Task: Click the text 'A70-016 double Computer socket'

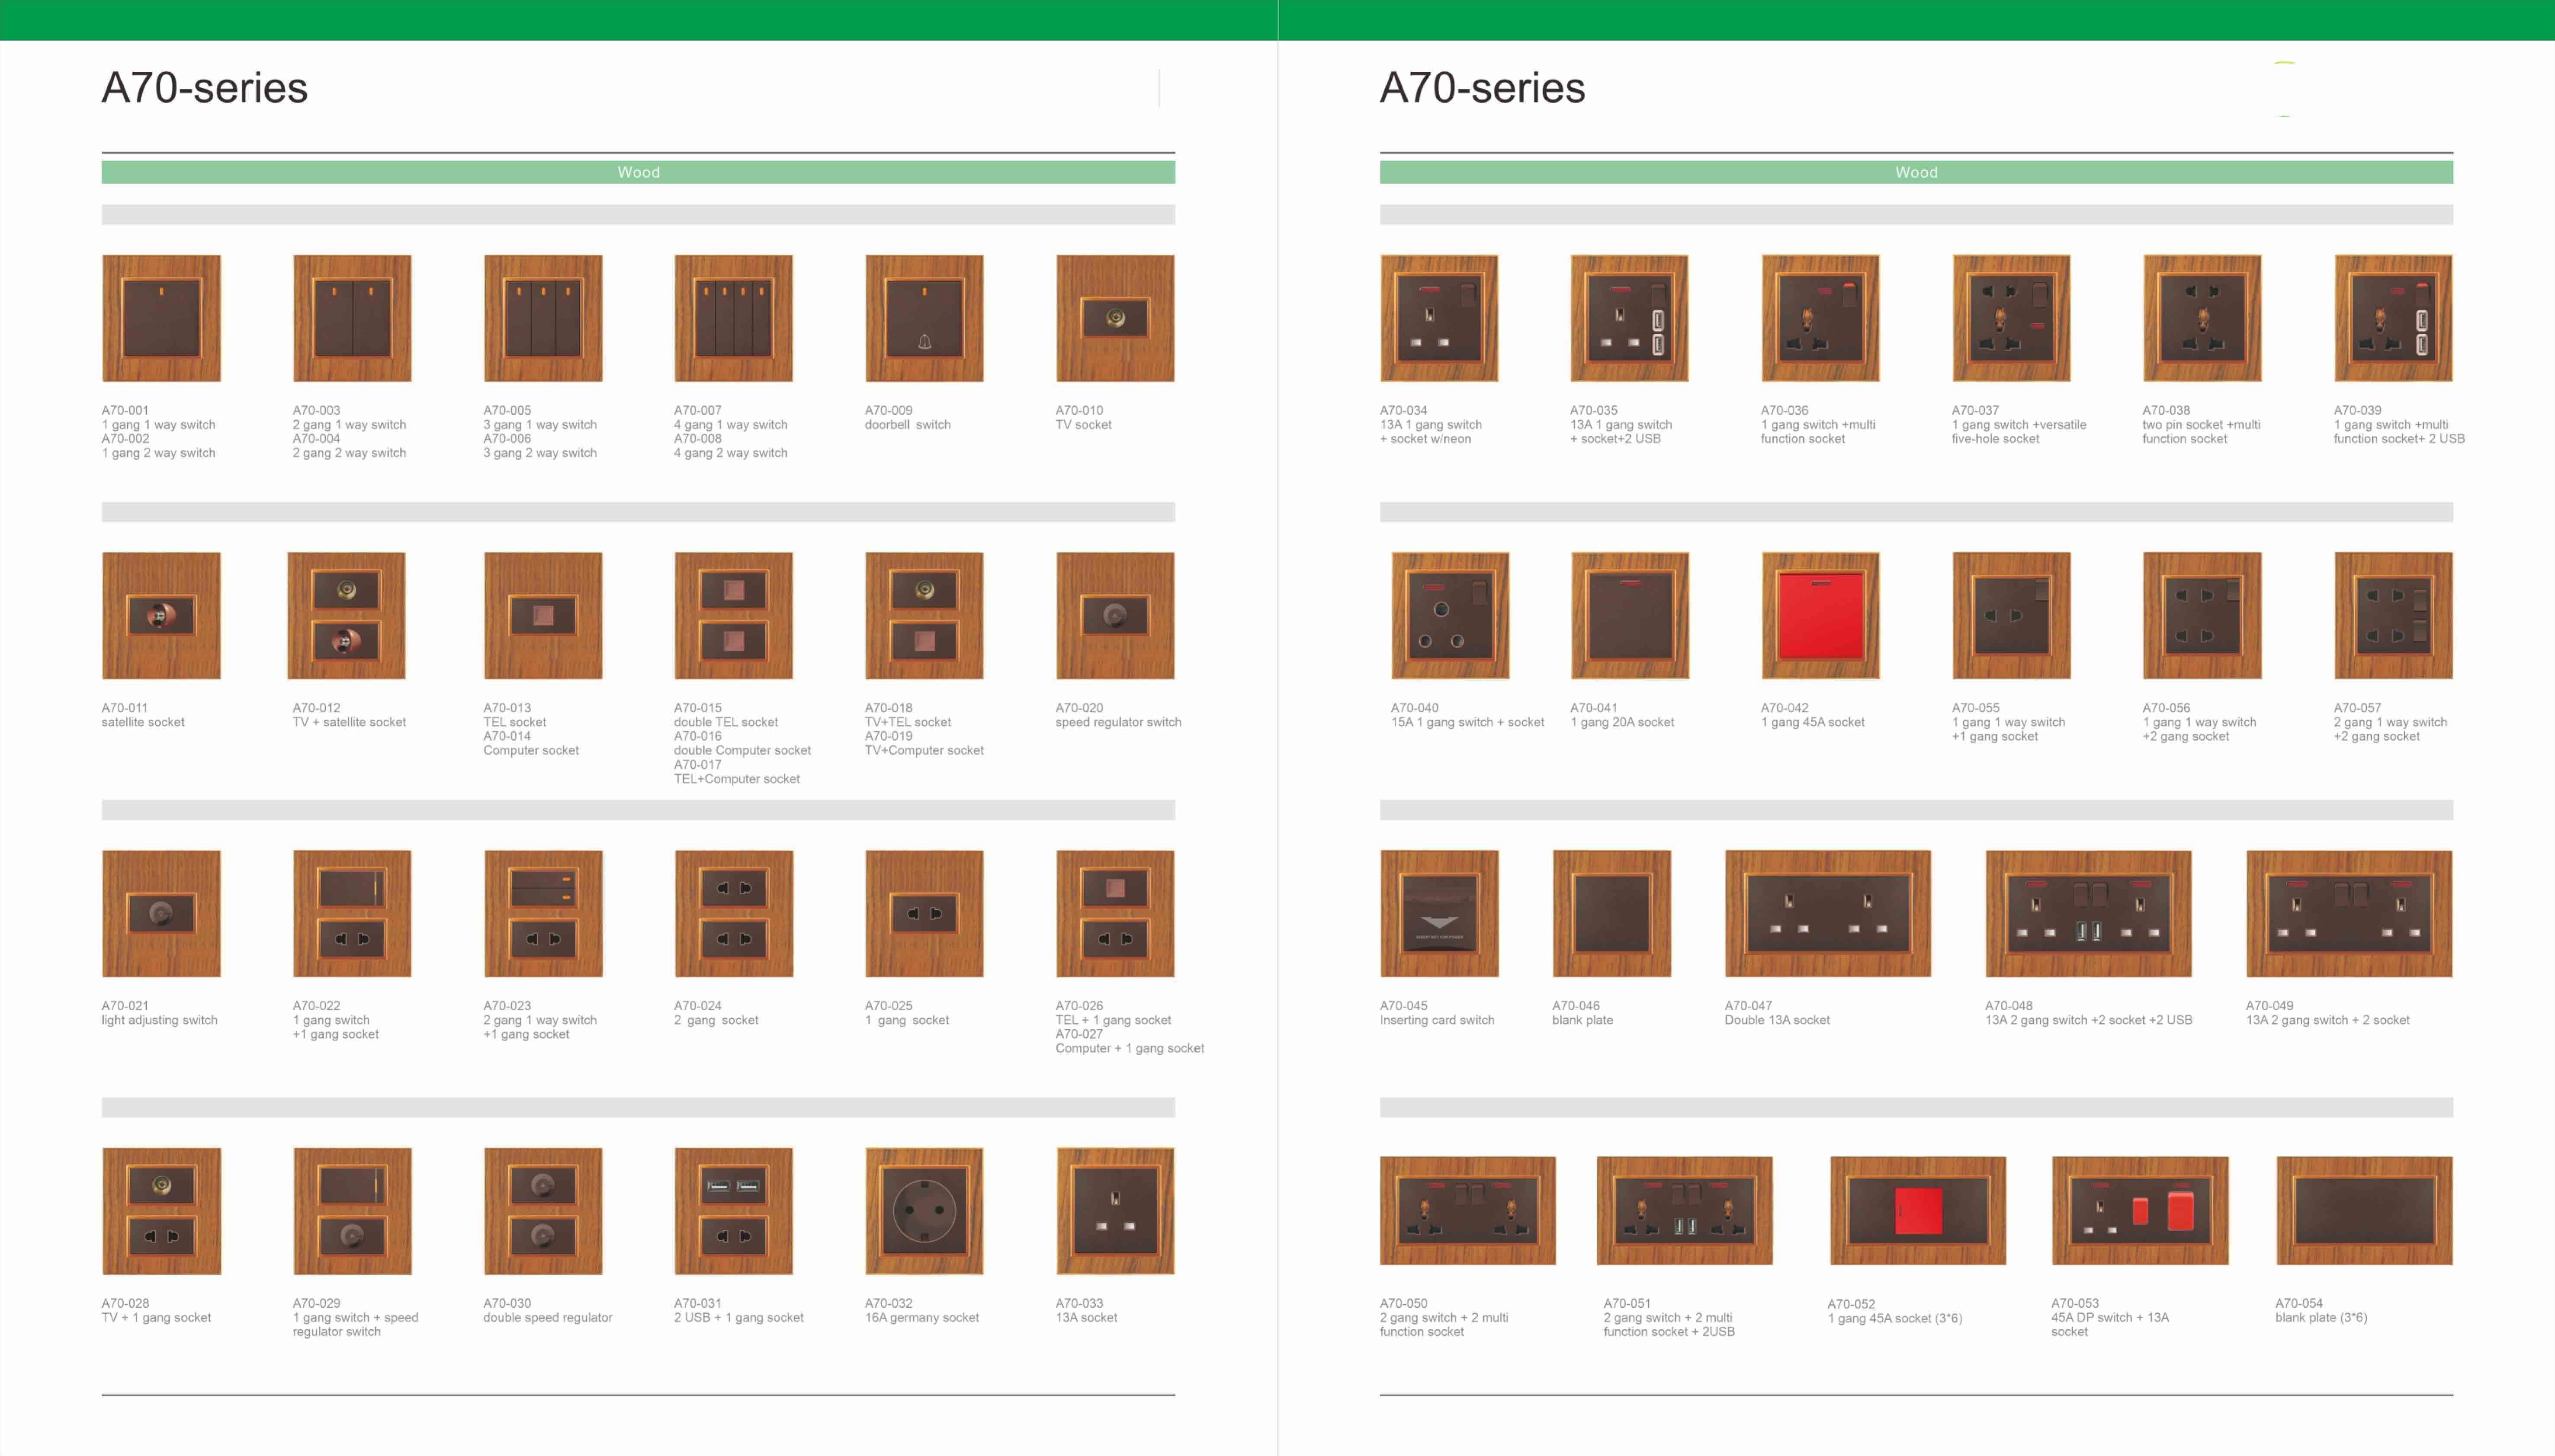Action: click(x=742, y=743)
